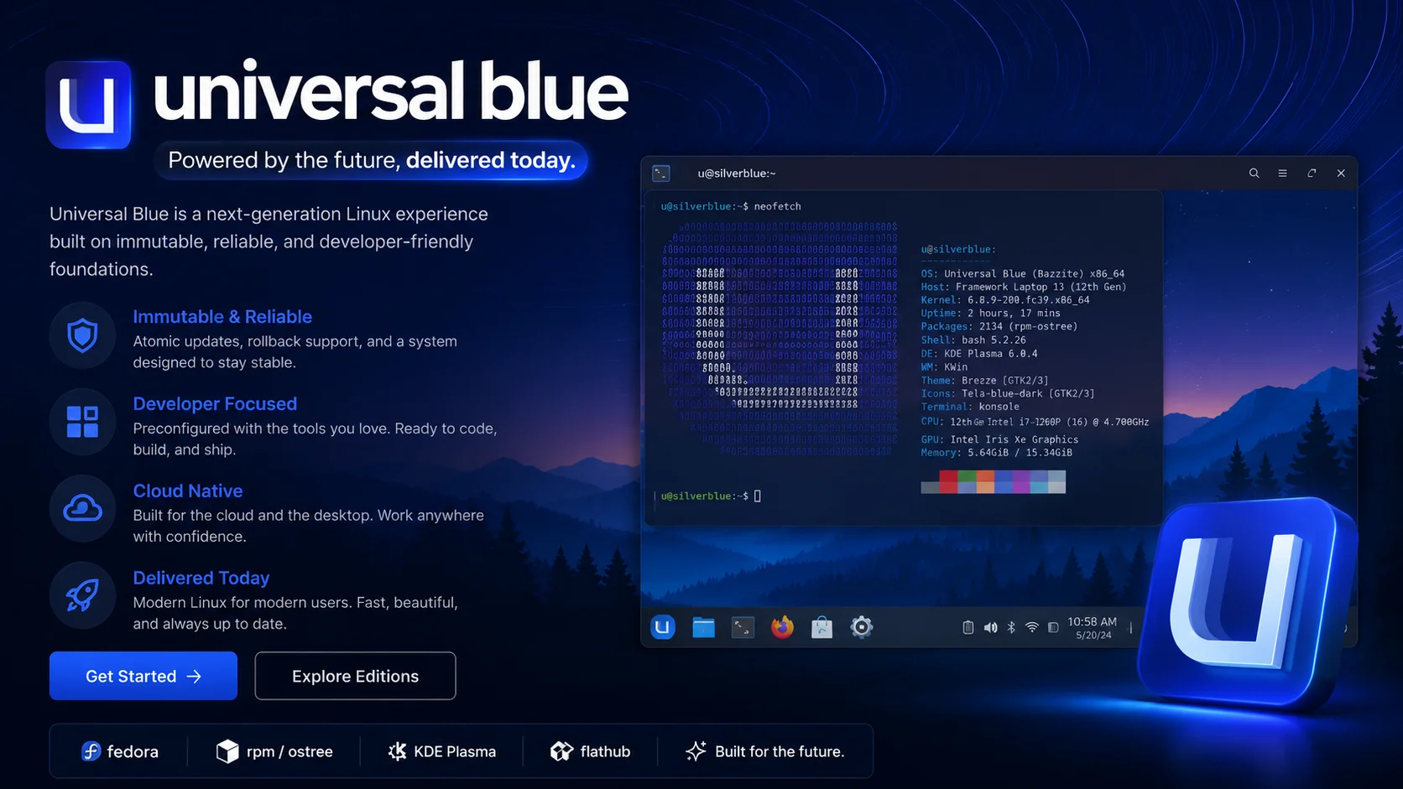This screenshot has width=1403, height=789.
Task: Click the "Shell: bash 5.2.26" line
Action: [973, 340]
